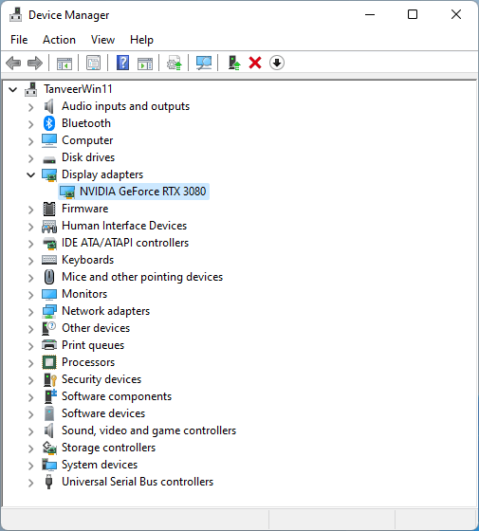Select the Other devices label

coord(96,328)
